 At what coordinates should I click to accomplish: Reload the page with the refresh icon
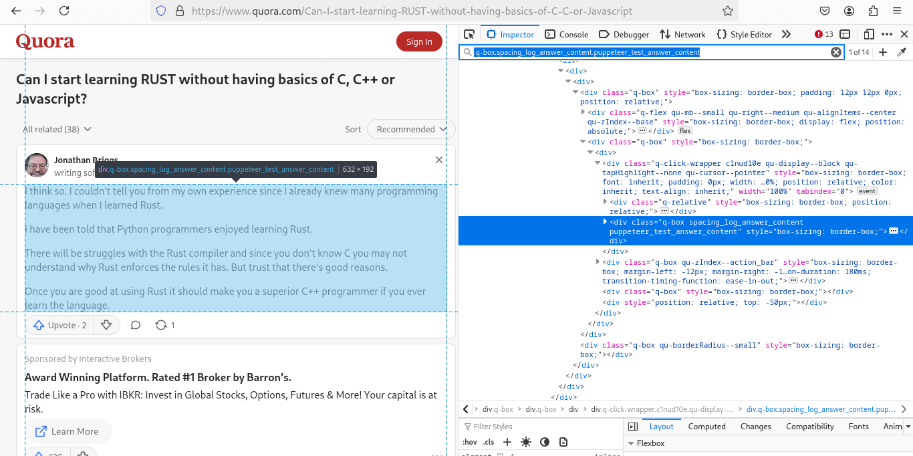tap(64, 11)
